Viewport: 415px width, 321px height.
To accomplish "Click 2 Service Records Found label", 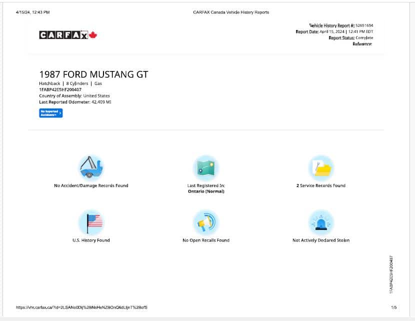I will pyautogui.click(x=321, y=185).
